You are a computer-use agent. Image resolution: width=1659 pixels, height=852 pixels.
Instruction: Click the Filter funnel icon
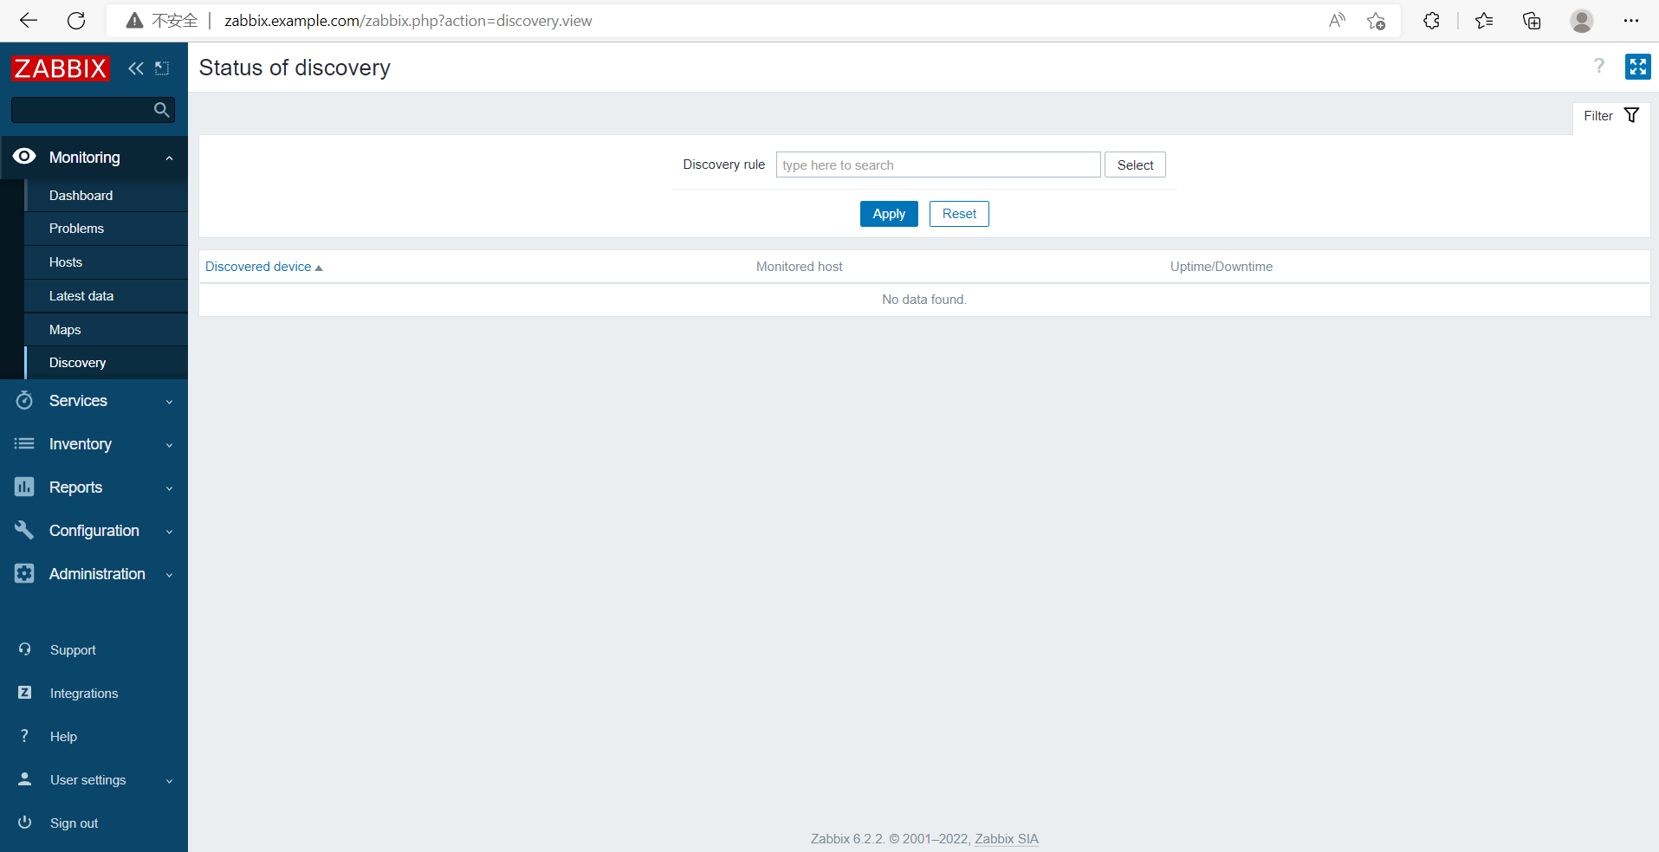1631,115
